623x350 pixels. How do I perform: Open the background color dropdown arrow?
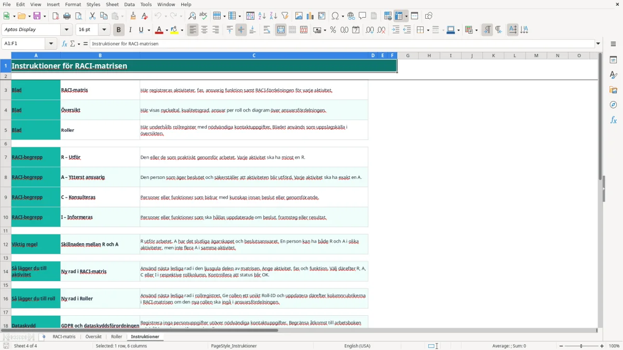click(x=182, y=30)
